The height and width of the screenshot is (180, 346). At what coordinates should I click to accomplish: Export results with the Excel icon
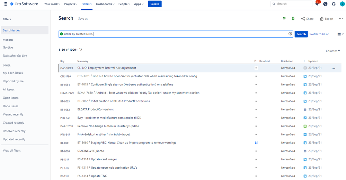click(x=284, y=19)
